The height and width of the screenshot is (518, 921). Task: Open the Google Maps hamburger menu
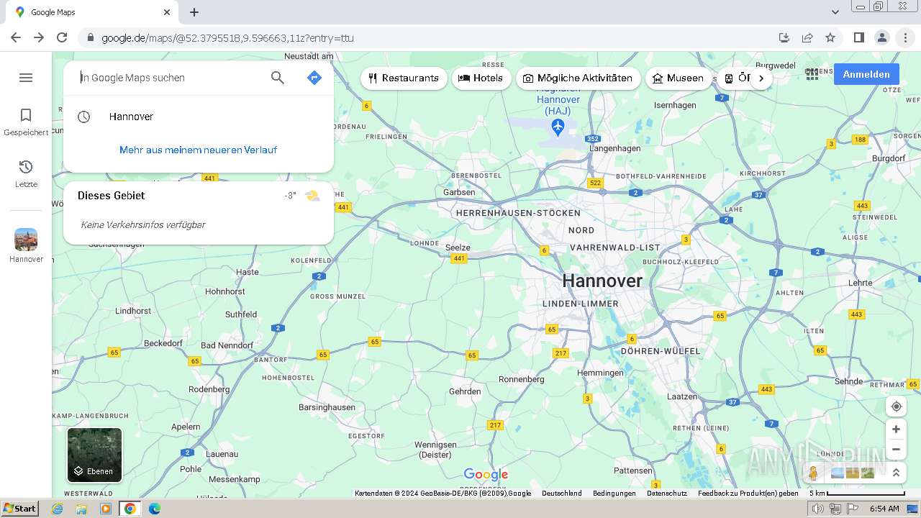26,78
